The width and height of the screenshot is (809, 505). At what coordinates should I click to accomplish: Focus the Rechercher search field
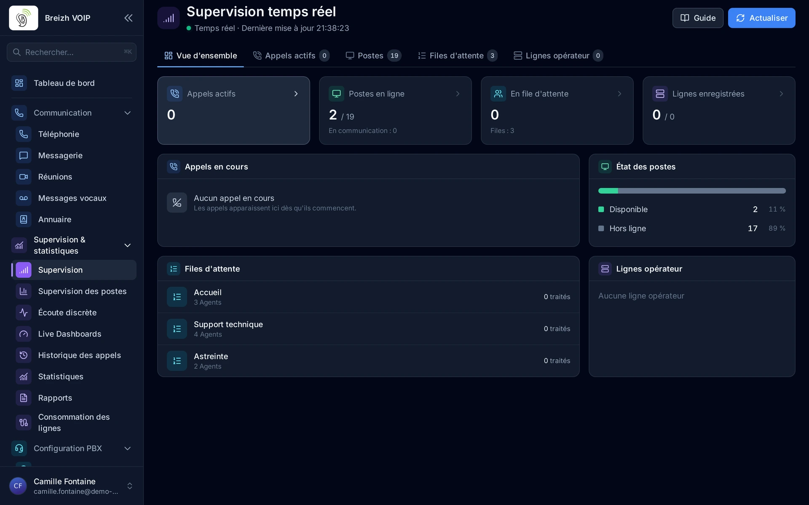(x=72, y=52)
